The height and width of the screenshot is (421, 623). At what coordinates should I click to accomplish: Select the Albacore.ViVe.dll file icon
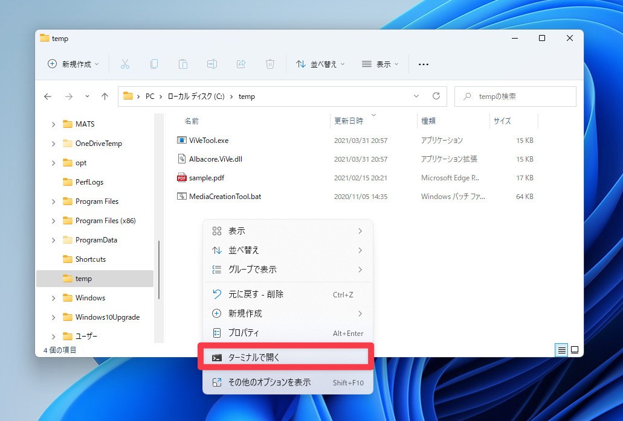pos(181,159)
